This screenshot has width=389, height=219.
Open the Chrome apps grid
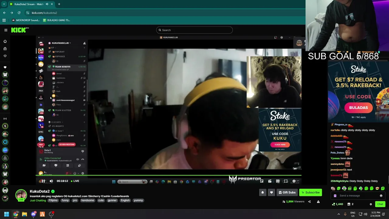(4, 20)
